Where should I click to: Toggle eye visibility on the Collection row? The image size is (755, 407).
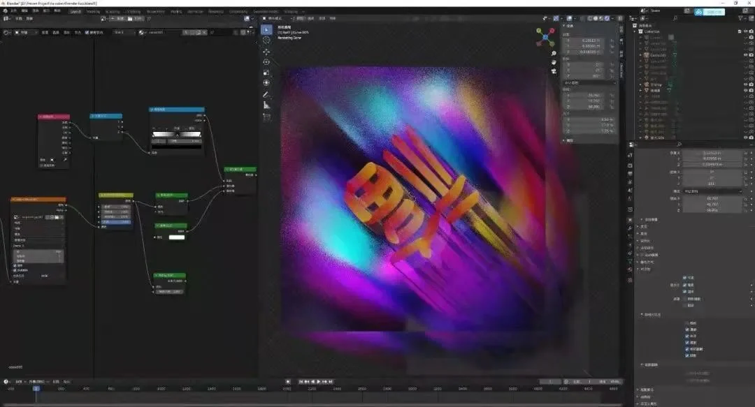(745, 31)
